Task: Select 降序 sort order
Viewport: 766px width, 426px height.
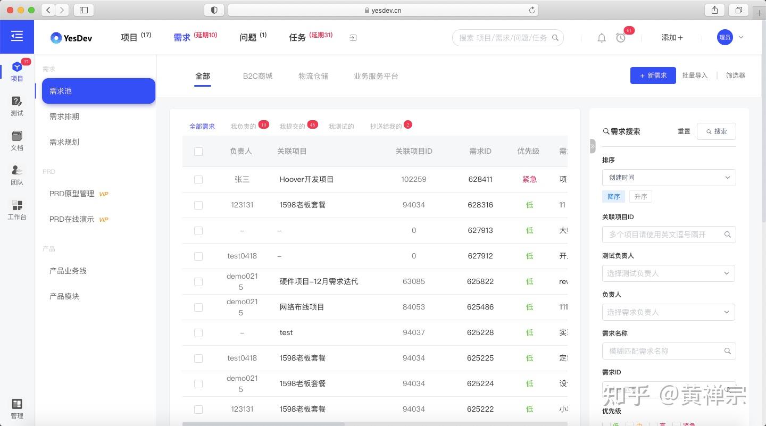Action: coord(613,197)
